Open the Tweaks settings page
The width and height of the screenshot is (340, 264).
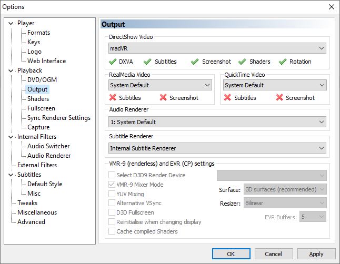27,203
